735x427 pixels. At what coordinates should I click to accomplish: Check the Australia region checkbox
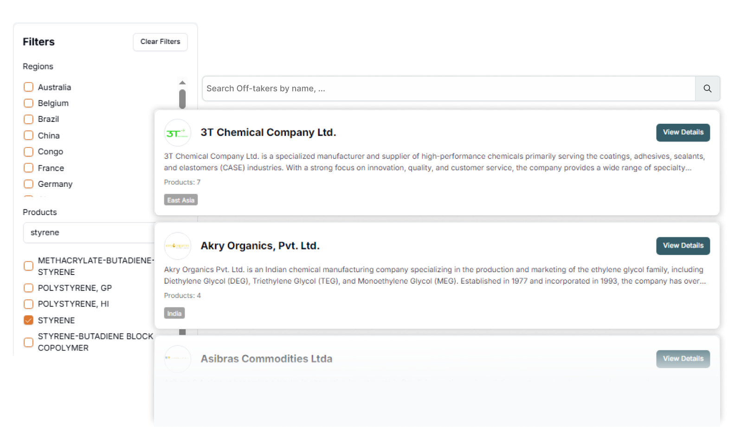tap(28, 87)
